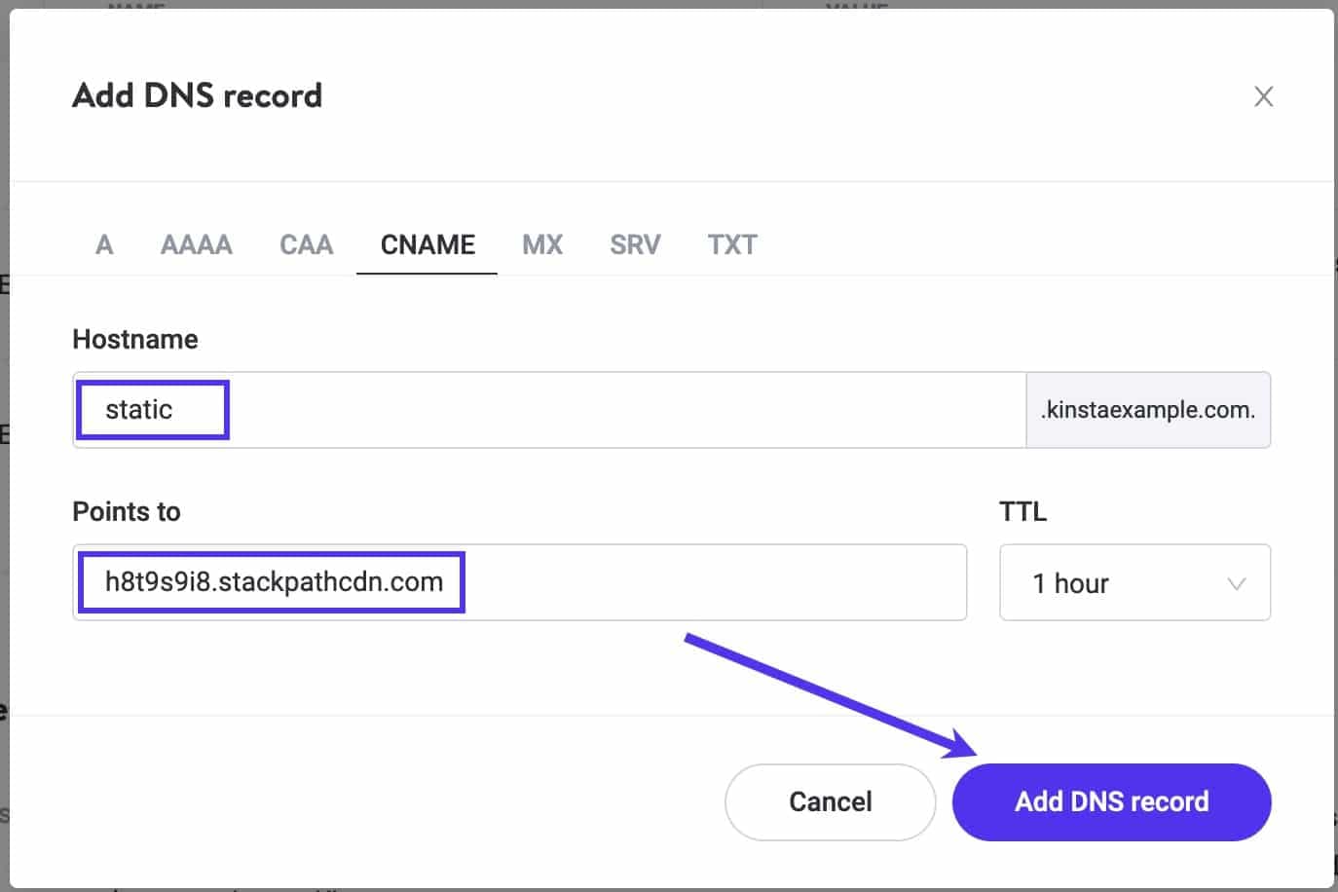Cancel the DNS record creation

829,801
